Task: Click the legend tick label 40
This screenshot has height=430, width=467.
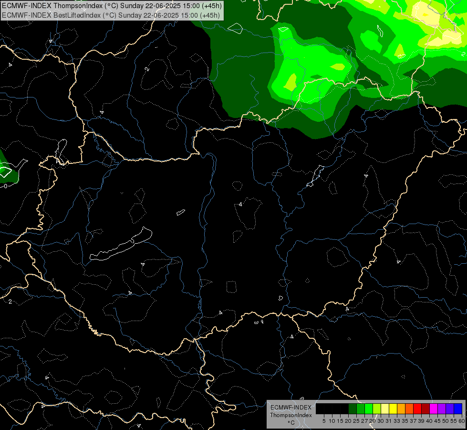Action: (429, 421)
